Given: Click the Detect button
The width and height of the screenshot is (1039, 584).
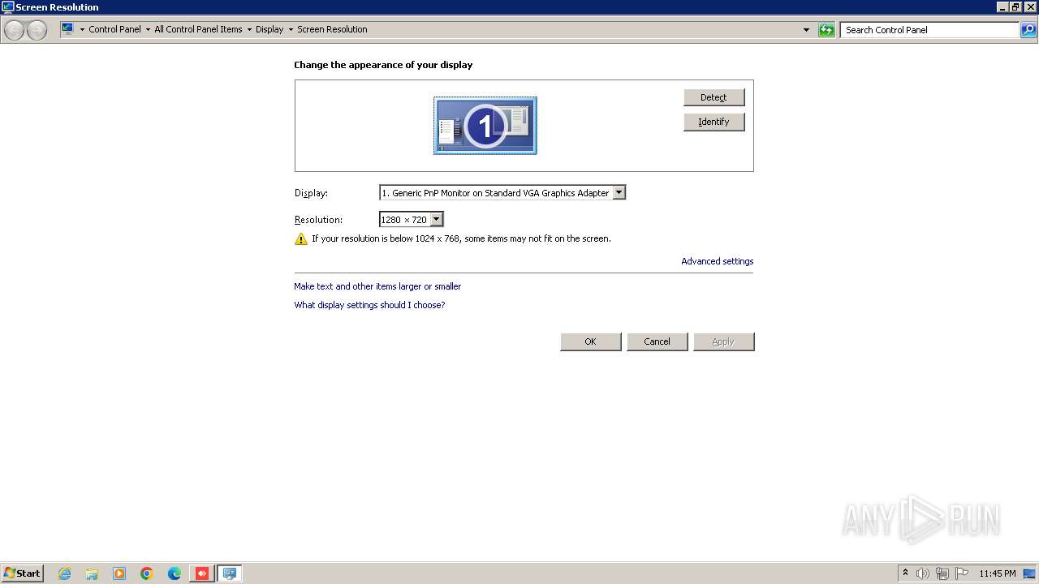Looking at the screenshot, I should click(714, 97).
